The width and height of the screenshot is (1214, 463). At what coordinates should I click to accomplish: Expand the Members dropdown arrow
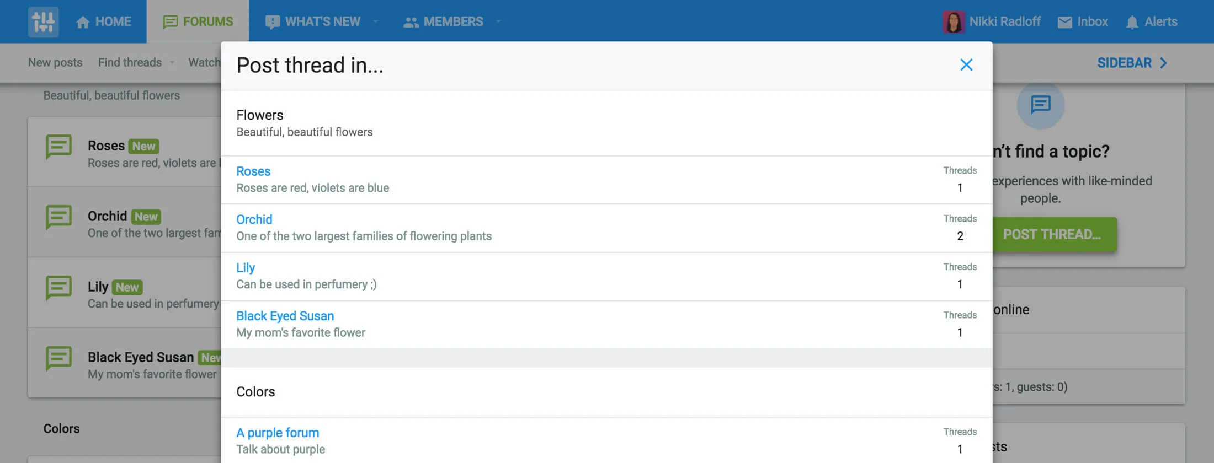[498, 21]
